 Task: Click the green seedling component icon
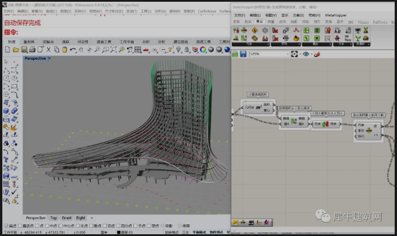358,38
